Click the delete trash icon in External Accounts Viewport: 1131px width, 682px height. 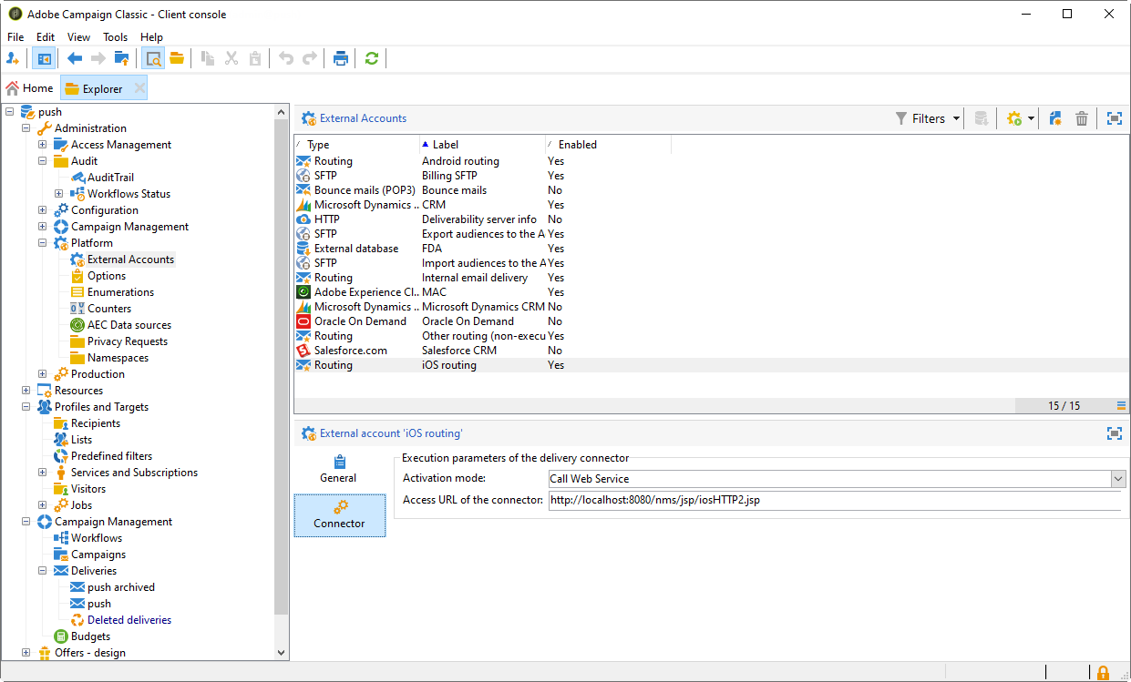click(x=1082, y=118)
